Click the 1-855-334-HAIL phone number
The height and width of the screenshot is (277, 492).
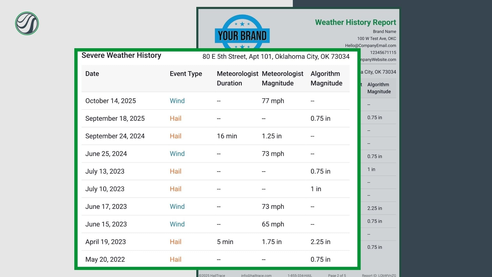300,275
